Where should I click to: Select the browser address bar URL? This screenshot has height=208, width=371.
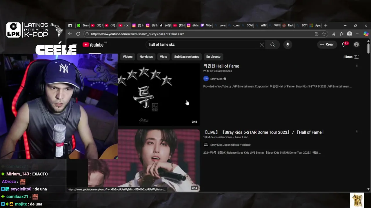pos(137,34)
